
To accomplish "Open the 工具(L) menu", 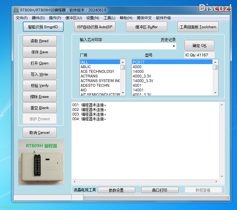I will click(110, 18).
